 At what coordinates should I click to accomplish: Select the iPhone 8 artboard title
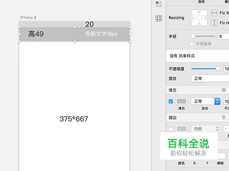tap(28, 17)
